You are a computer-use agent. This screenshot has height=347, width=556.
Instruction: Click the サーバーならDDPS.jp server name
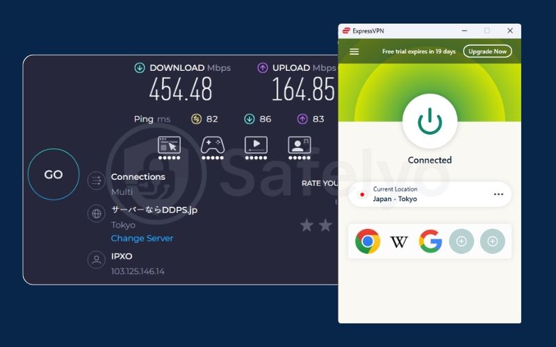pyautogui.click(x=154, y=210)
